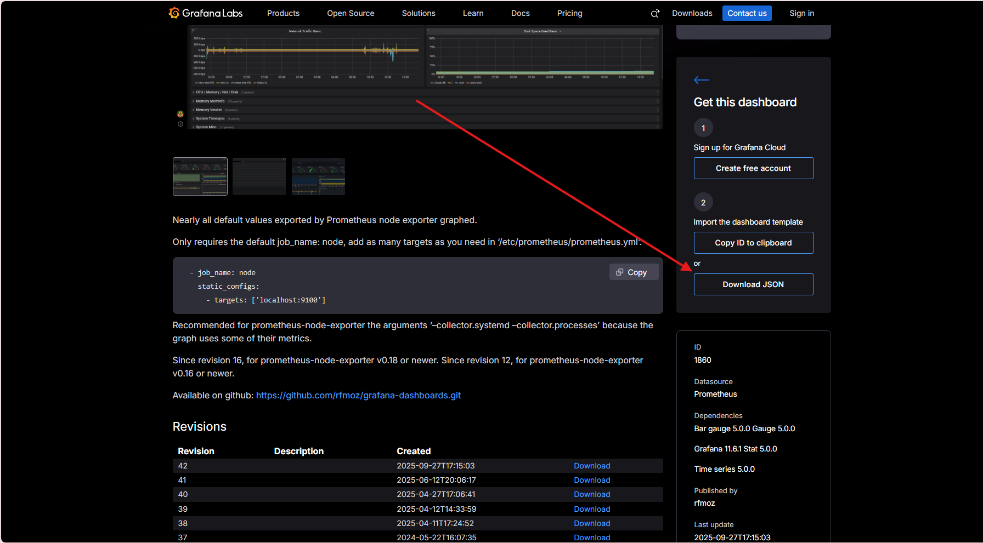Click Grafana 11.6.1 Stat 5.0.0 dependency
Image resolution: width=983 pixels, height=543 pixels.
(x=736, y=449)
